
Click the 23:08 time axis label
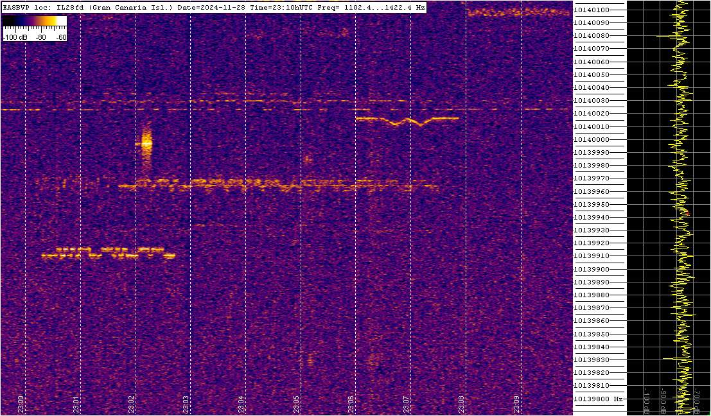(x=461, y=404)
